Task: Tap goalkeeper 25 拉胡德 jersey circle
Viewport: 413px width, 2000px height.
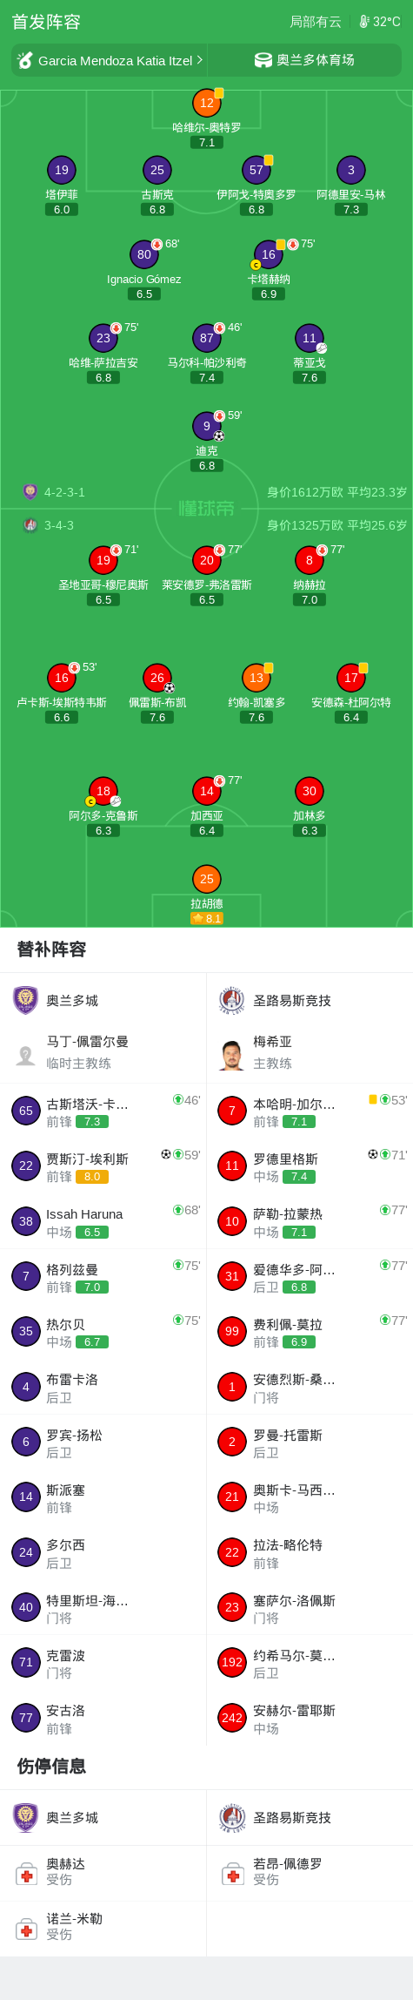Action: point(207,879)
